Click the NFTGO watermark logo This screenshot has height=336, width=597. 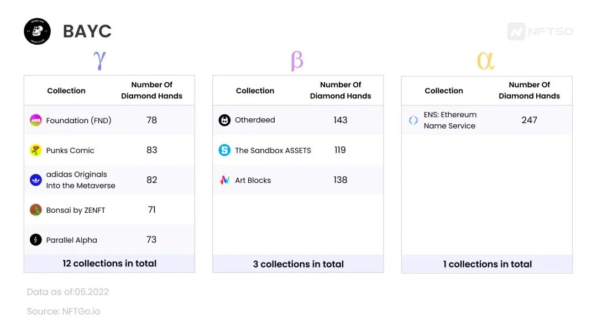point(540,32)
